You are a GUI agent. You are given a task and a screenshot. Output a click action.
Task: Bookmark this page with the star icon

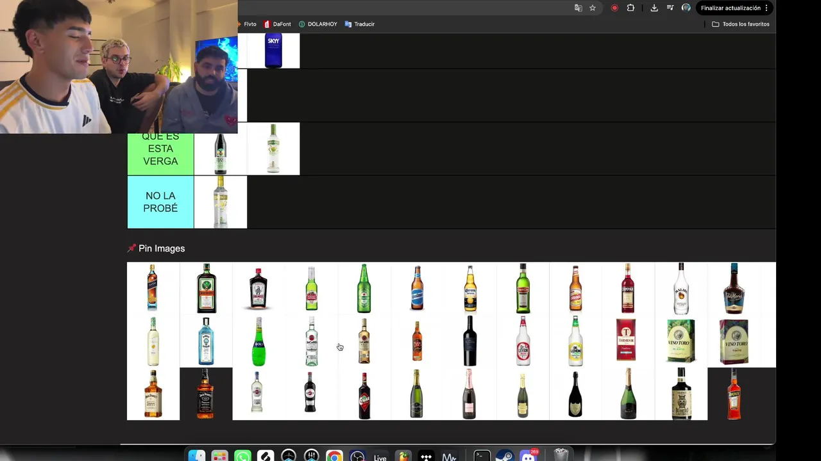[x=593, y=8]
